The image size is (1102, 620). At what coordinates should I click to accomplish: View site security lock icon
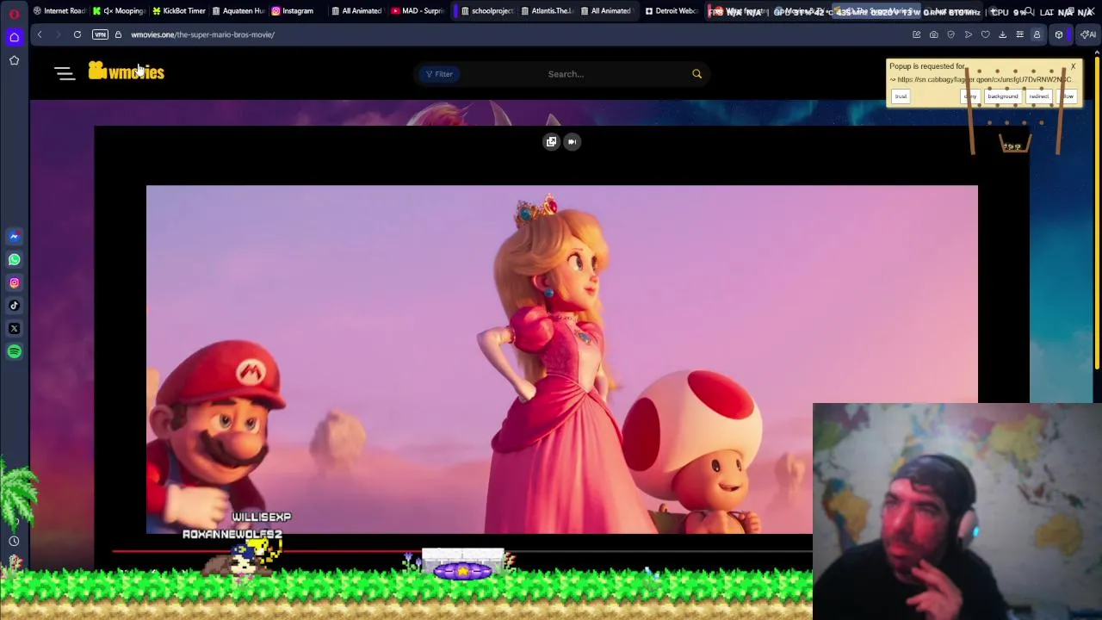118,34
